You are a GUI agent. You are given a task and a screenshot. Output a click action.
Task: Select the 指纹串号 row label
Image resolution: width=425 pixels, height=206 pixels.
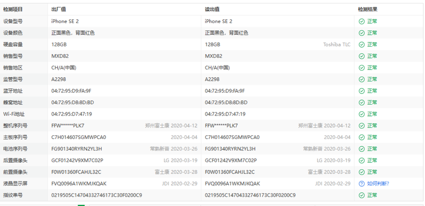(13, 195)
